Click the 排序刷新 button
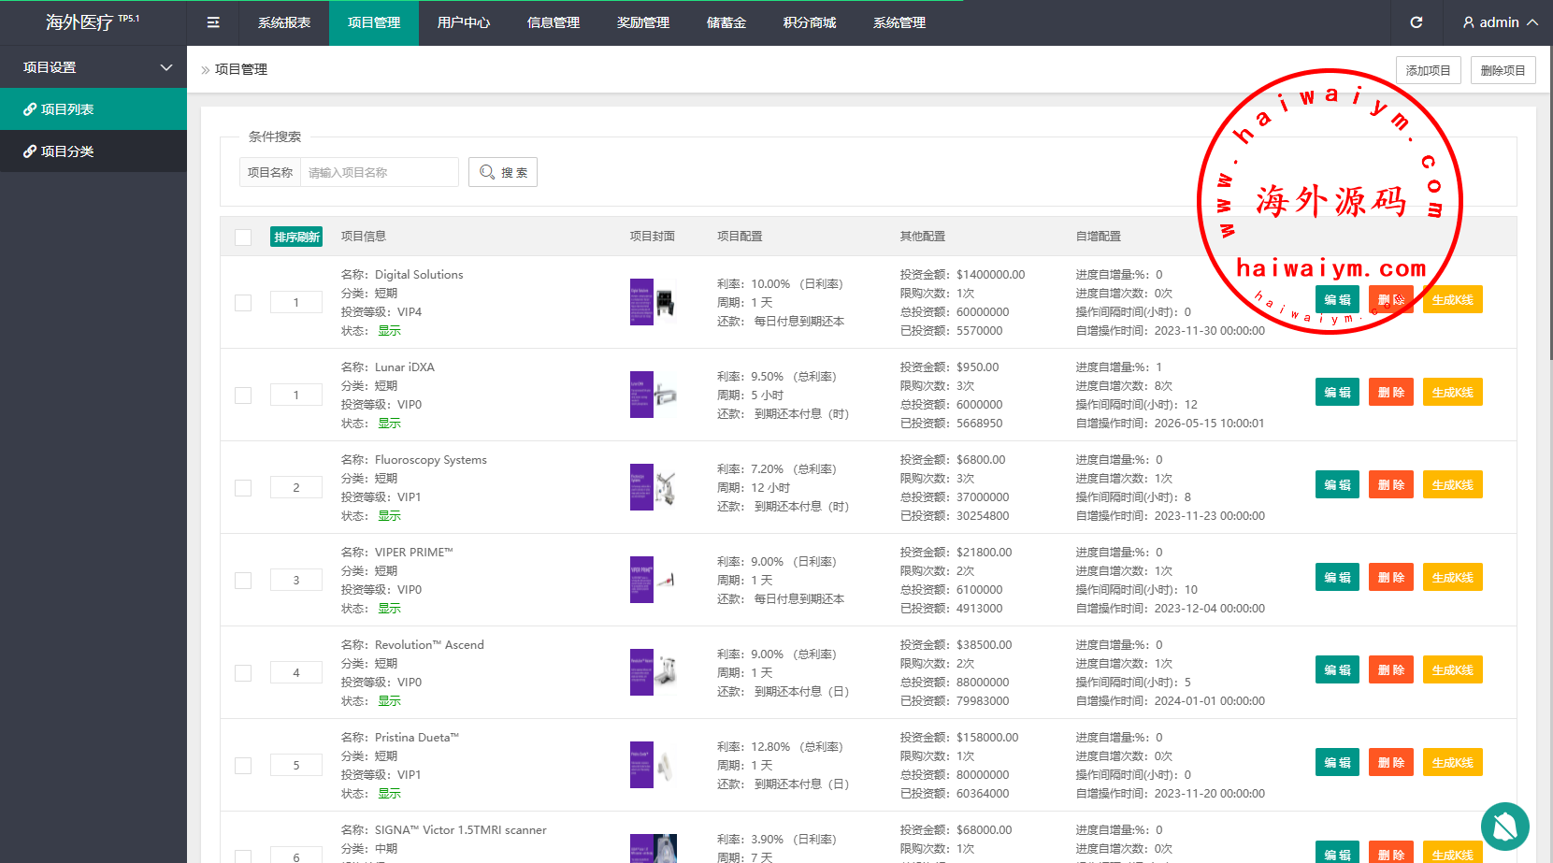This screenshot has height=863, width=1553. point(296,237)
